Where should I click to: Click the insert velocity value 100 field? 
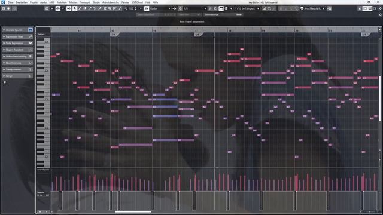[x=132, y=8]
